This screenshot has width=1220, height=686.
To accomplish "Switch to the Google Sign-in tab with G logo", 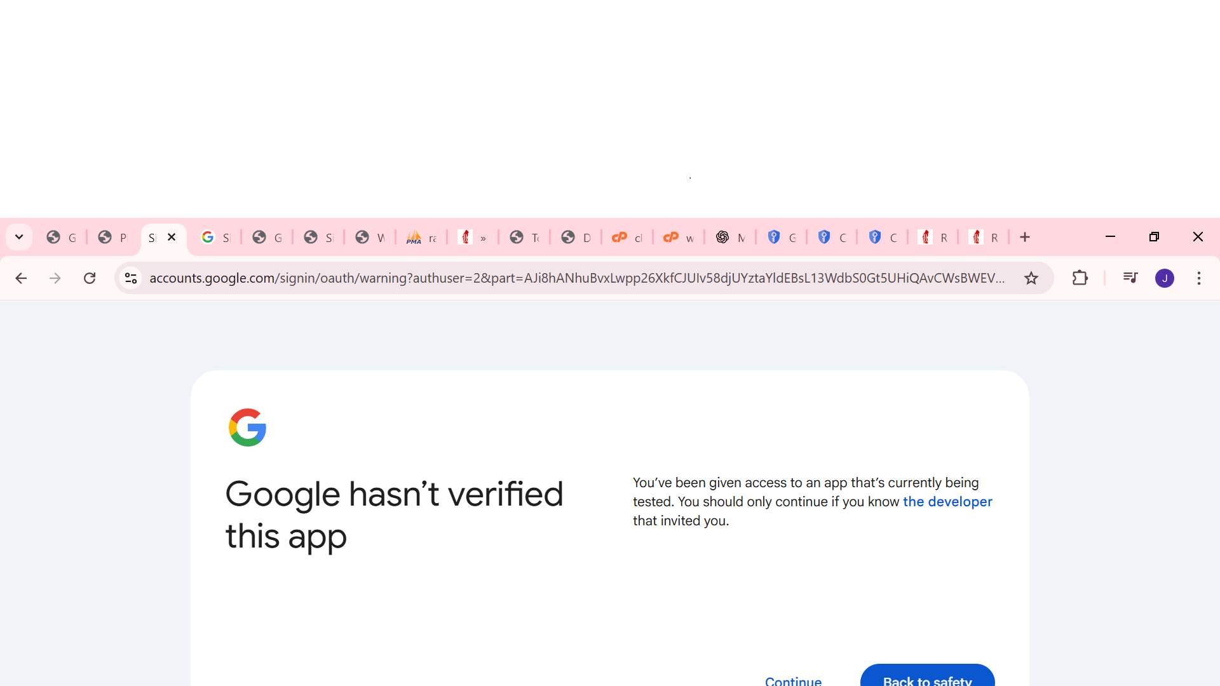I will tap(215, 238).
